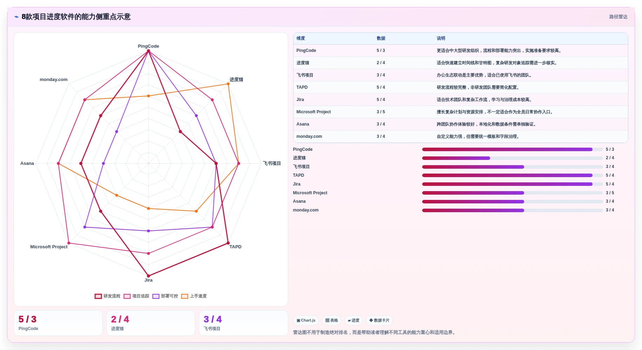Select the PingCode description cell about 中大型研发组织
Screen dimensions: 642x350
tap(499, 51)
